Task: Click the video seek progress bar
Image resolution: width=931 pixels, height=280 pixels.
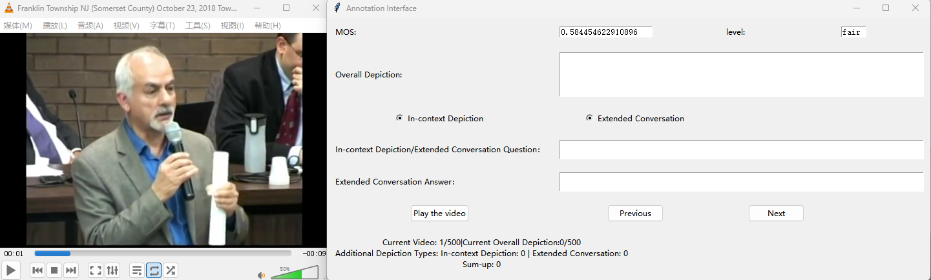Action: pos(163,254)
